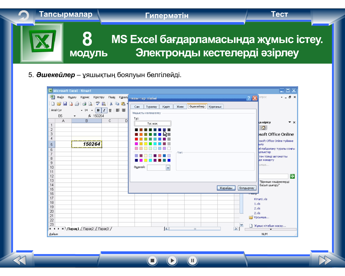345x276 pixels.
Task: Switch to the Жиек tab
Action: click(x=180, y=107)
